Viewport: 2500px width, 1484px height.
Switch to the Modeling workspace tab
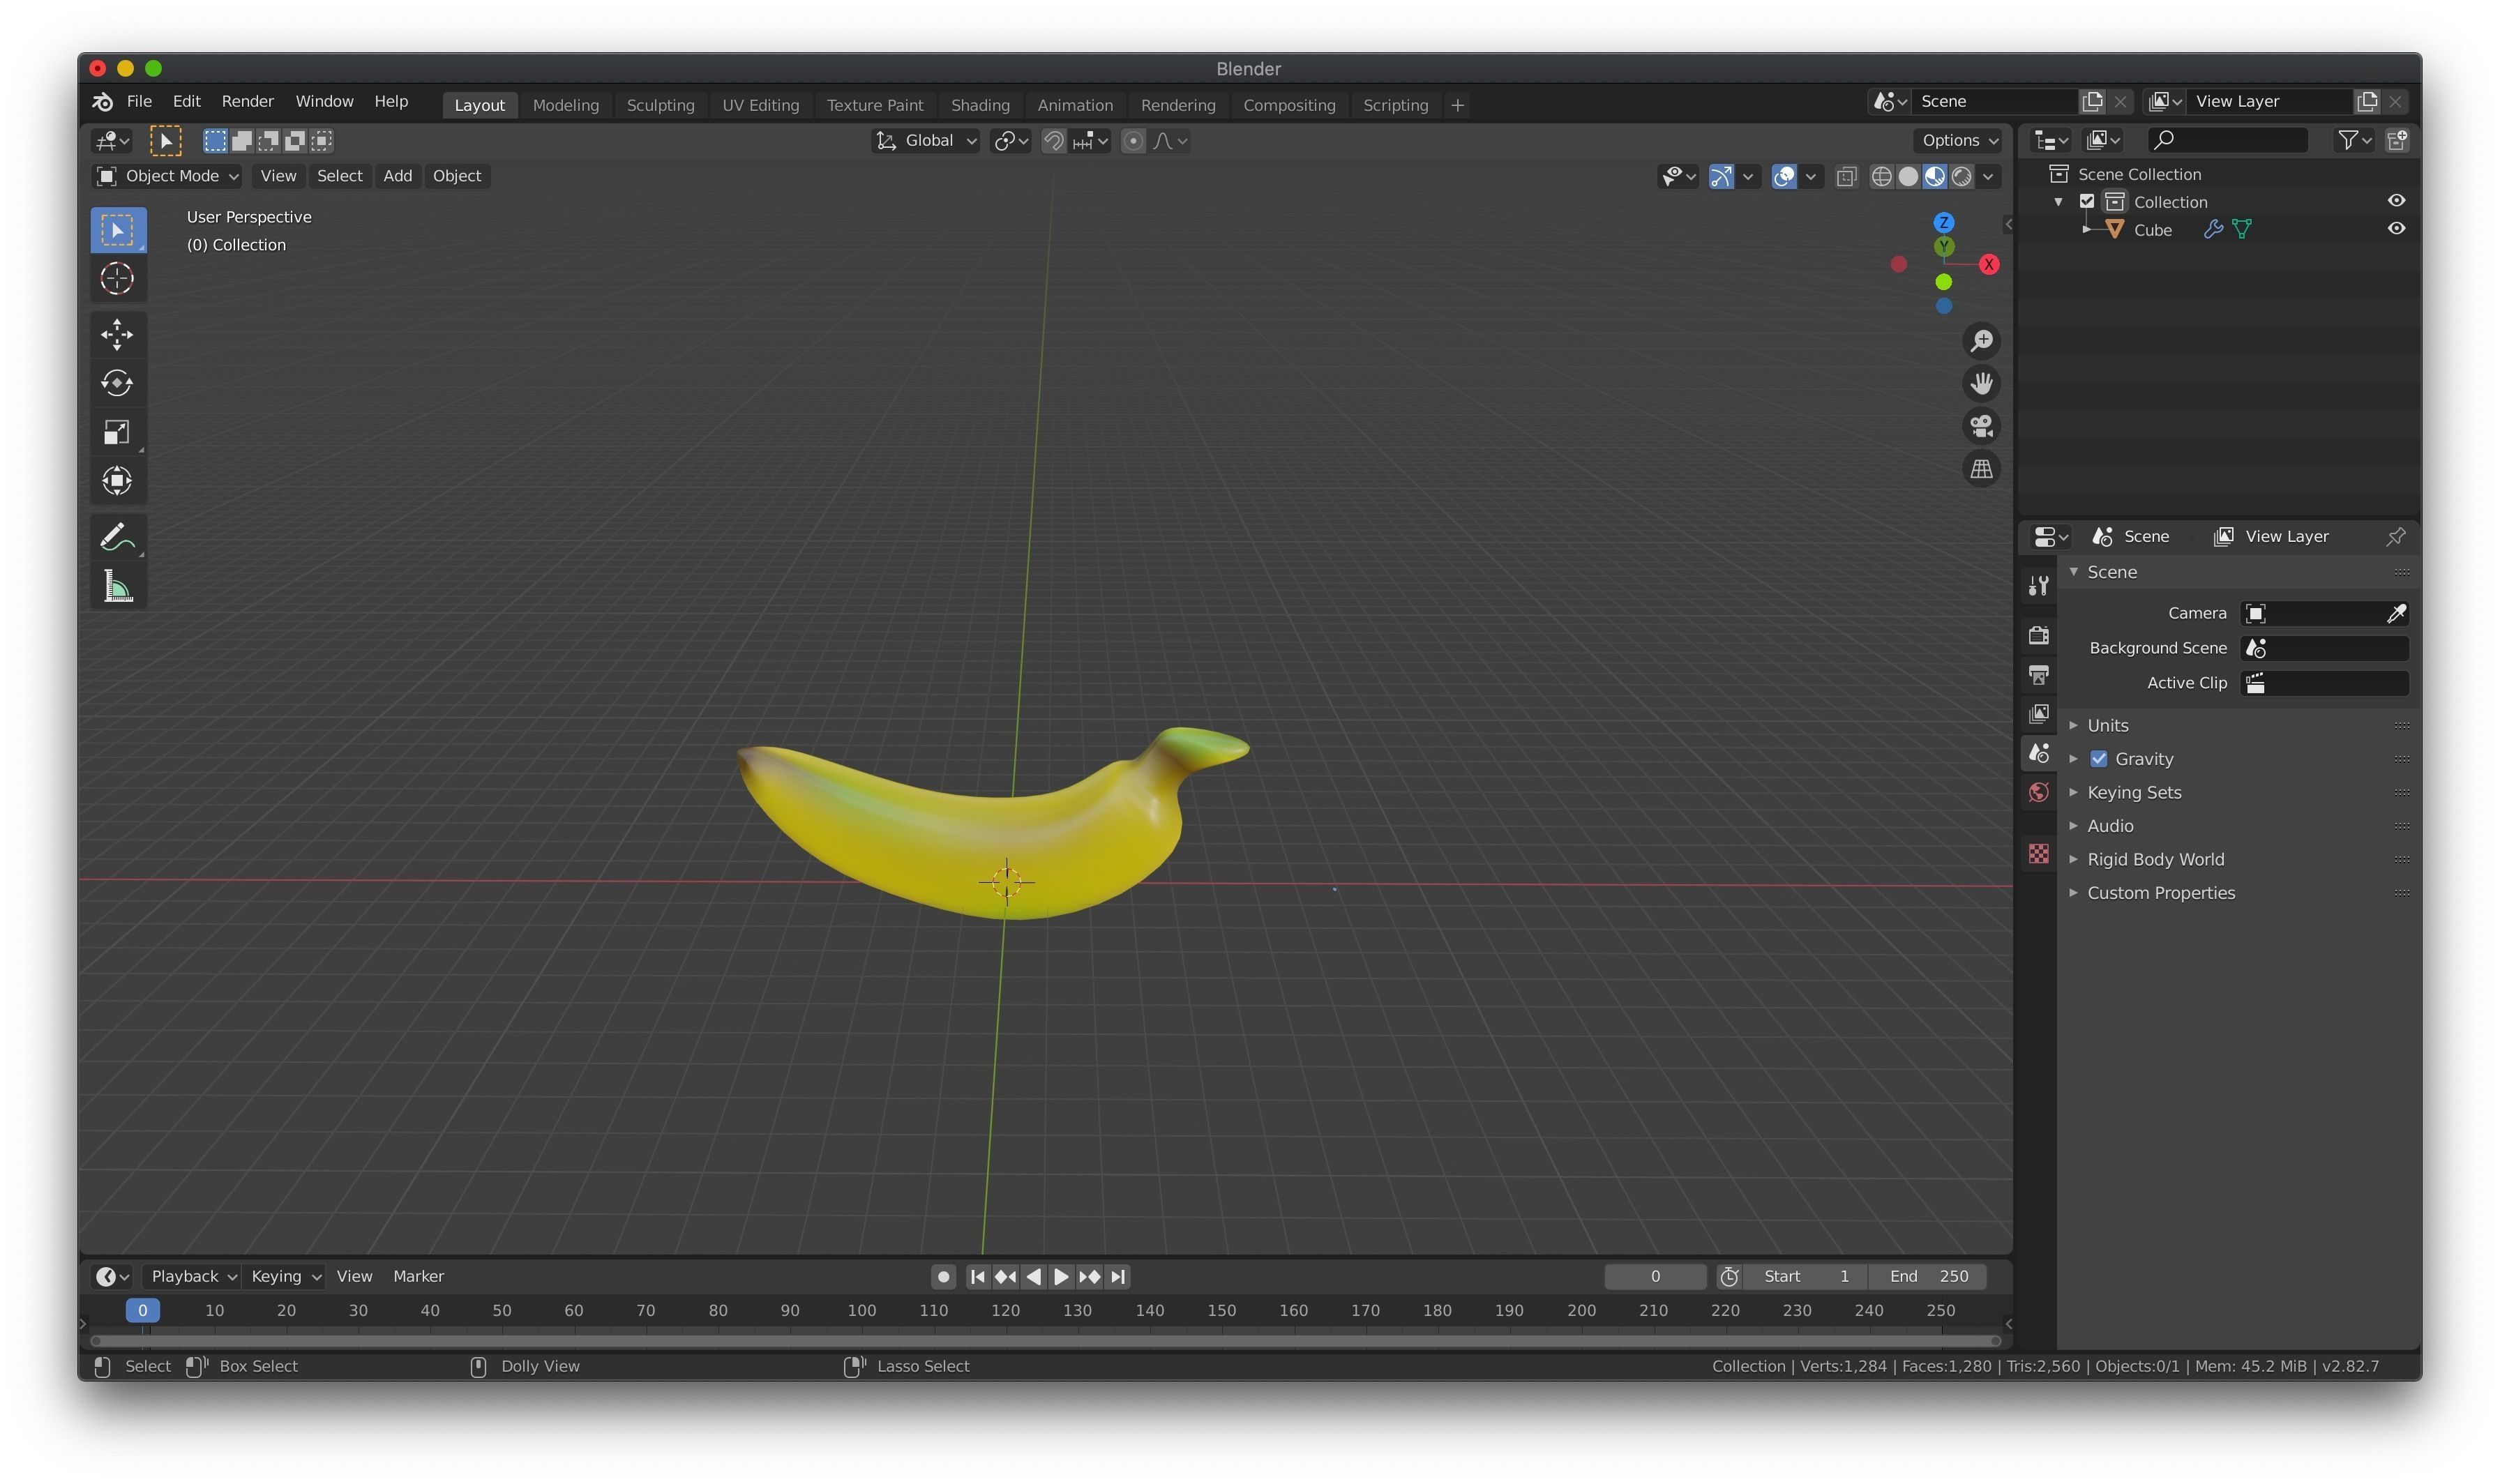click(x=565, y=105)
